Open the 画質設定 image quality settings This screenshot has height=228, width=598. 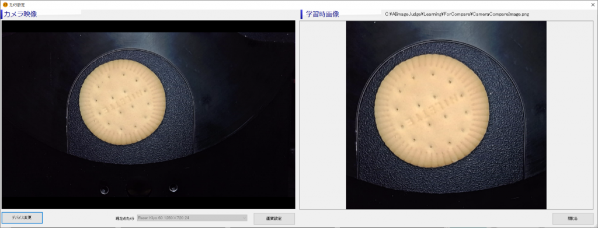tap(274, 219)
